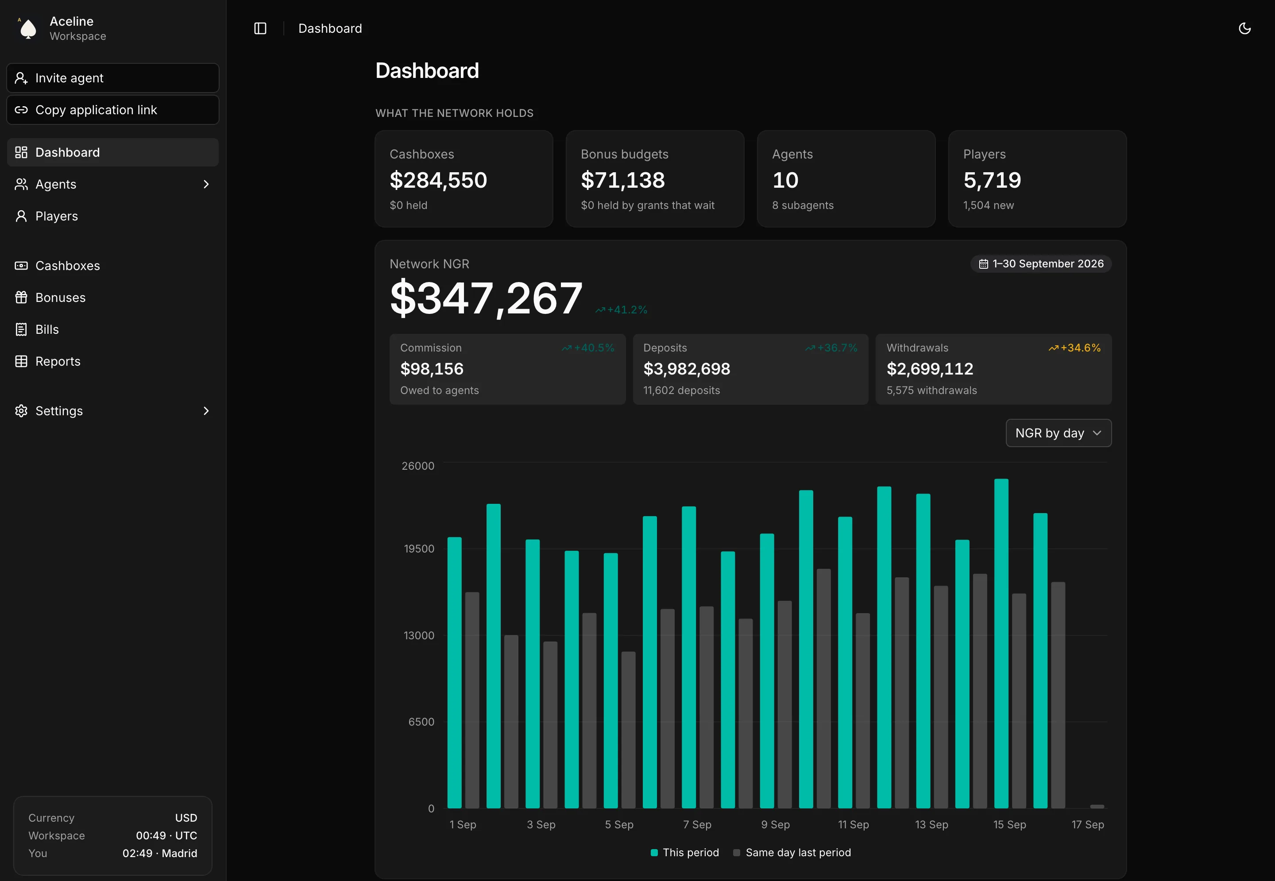The width and height of the screenshot is (1275, 881).
Task: Click the calendar icon in date range
Action: coord(983,264)
